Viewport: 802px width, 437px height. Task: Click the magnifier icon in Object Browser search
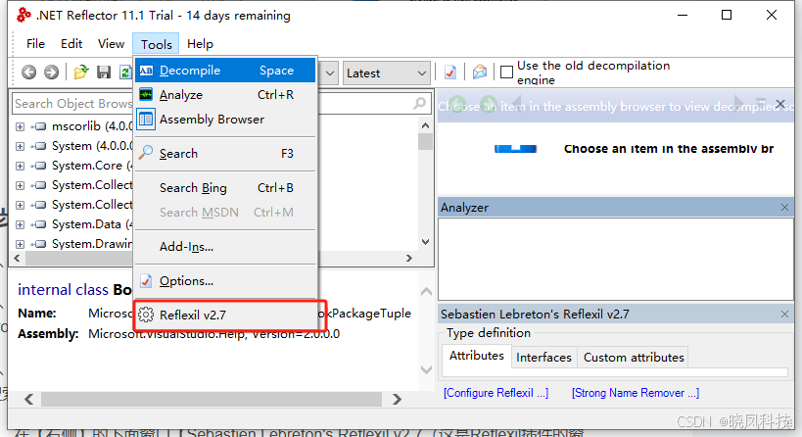tap(419, 103)
